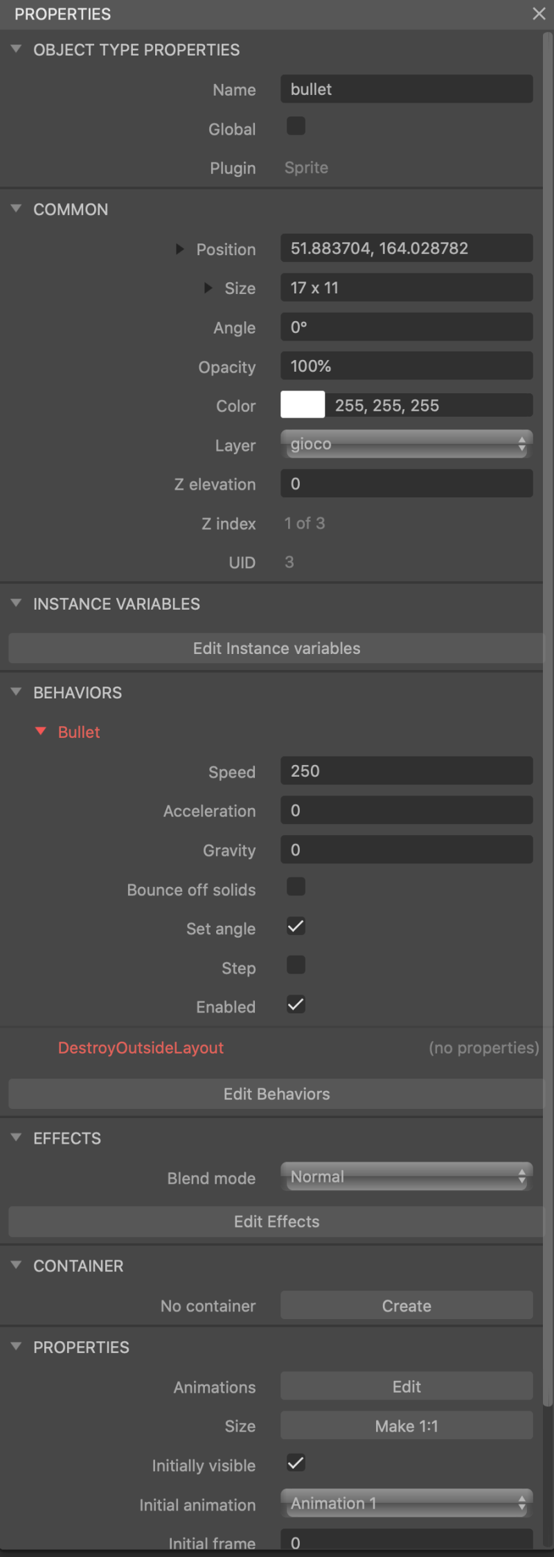Collapse the red Bullet behavior triangle
The image size is (554, 1557).
point(41,732)
